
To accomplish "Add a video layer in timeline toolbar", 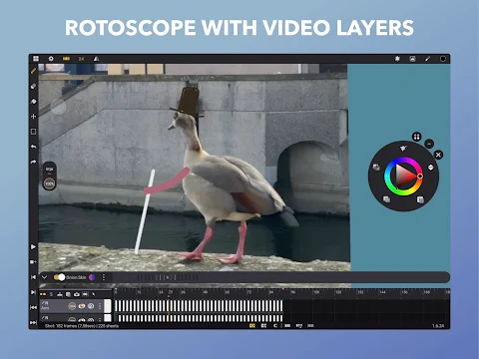I will (x=85, y=294).
